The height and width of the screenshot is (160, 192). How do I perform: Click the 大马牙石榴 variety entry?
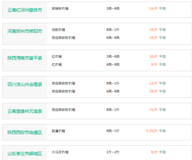coord(60,152)
